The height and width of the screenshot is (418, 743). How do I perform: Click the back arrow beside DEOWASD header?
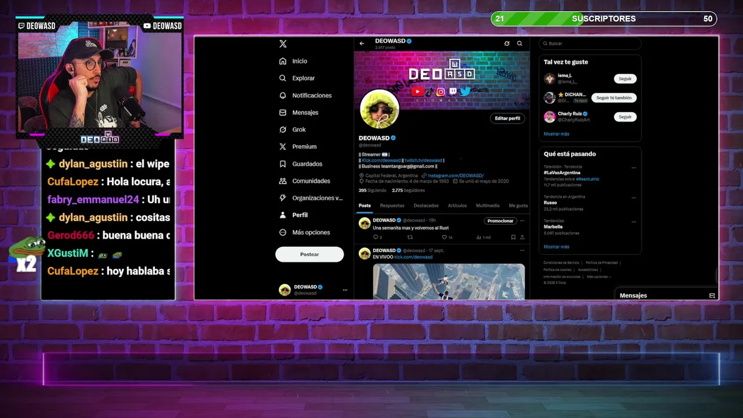[x=362, y=44]
